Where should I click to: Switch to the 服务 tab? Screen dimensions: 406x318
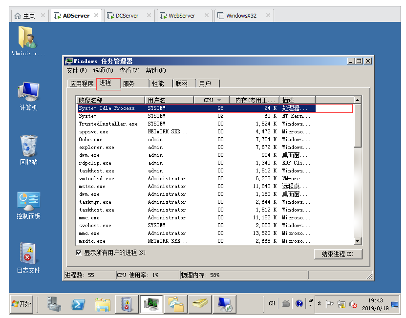129,84
